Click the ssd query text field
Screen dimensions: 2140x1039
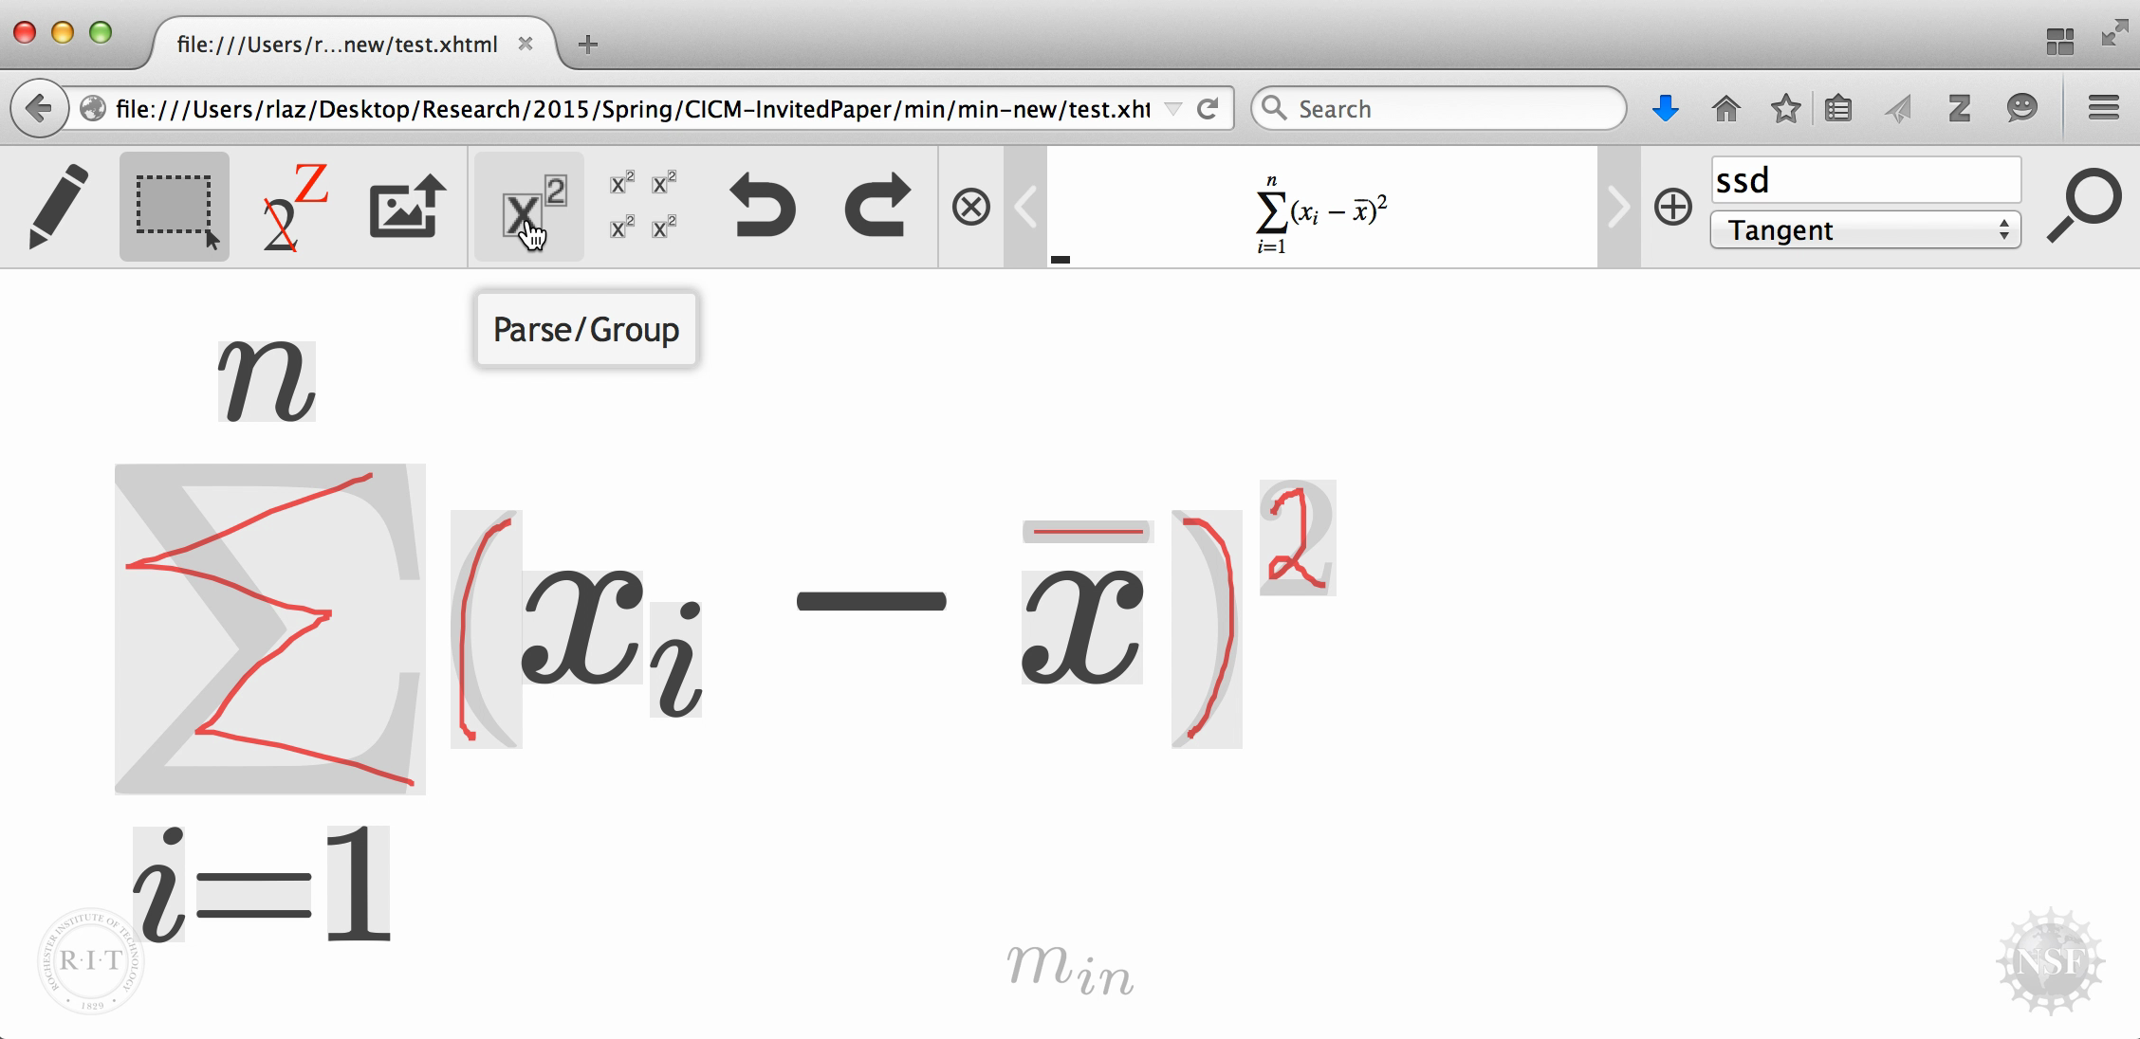[1865, 180]
